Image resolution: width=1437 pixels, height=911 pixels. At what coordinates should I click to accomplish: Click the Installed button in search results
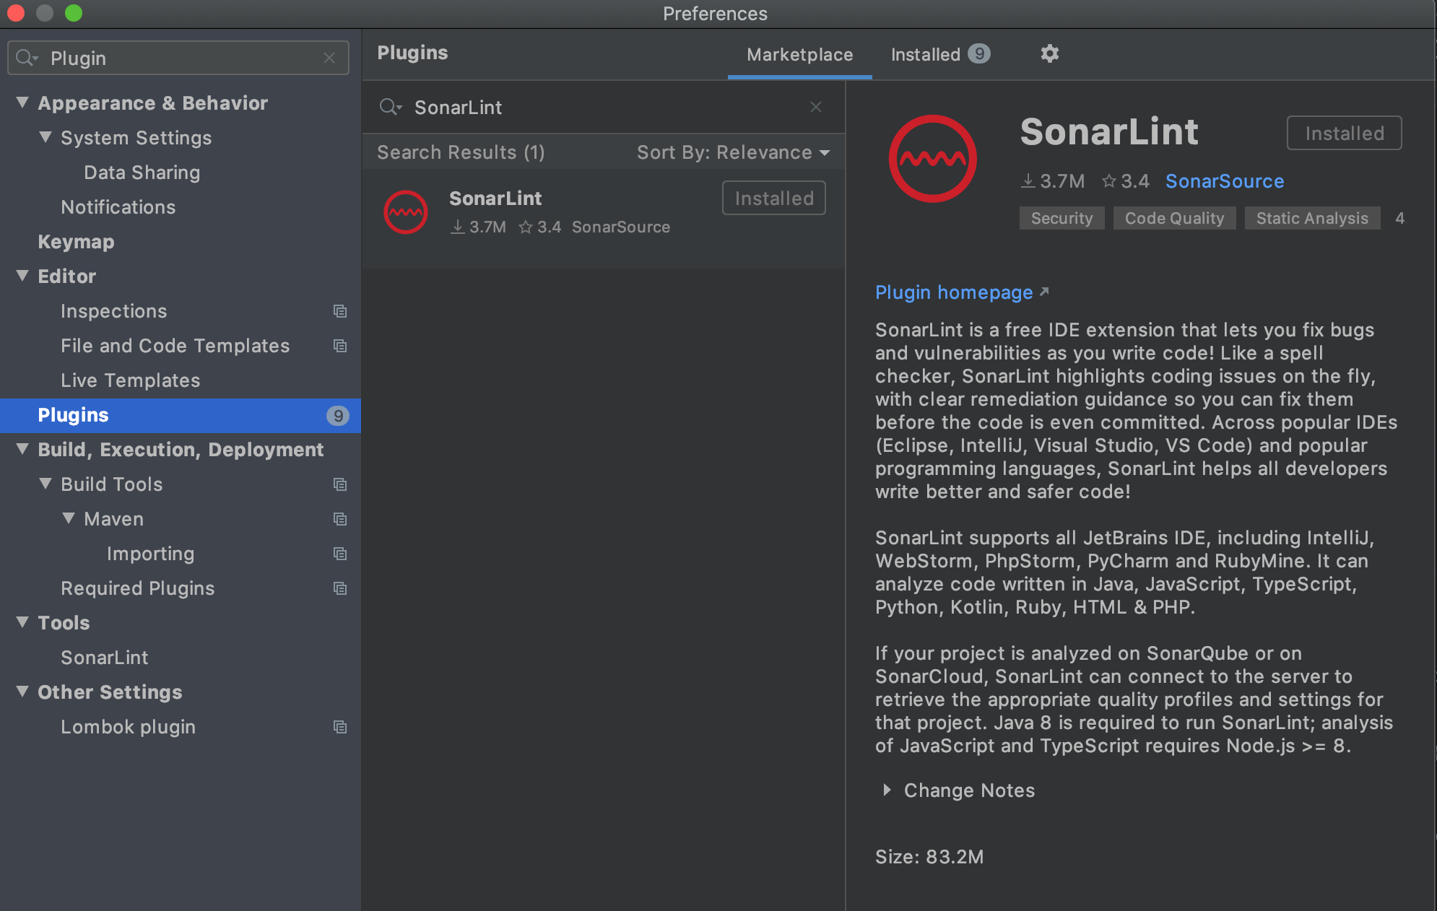click(774, 198)
